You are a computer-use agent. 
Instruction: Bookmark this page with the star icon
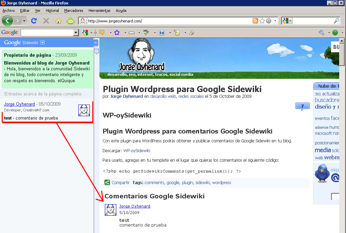click(x=262, y=21)
